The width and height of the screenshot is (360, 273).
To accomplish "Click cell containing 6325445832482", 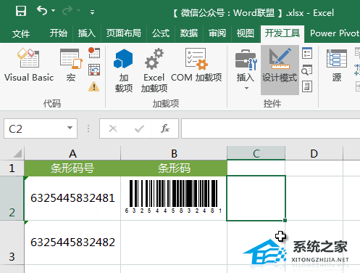I will tap(72, 243).
